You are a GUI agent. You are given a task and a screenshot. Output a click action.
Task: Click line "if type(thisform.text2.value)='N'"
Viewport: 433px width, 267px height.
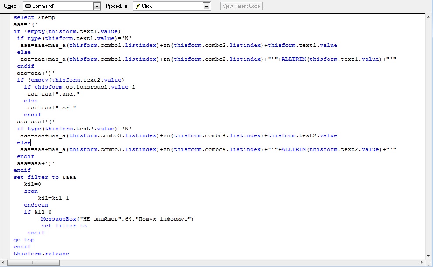coord(74,129)
